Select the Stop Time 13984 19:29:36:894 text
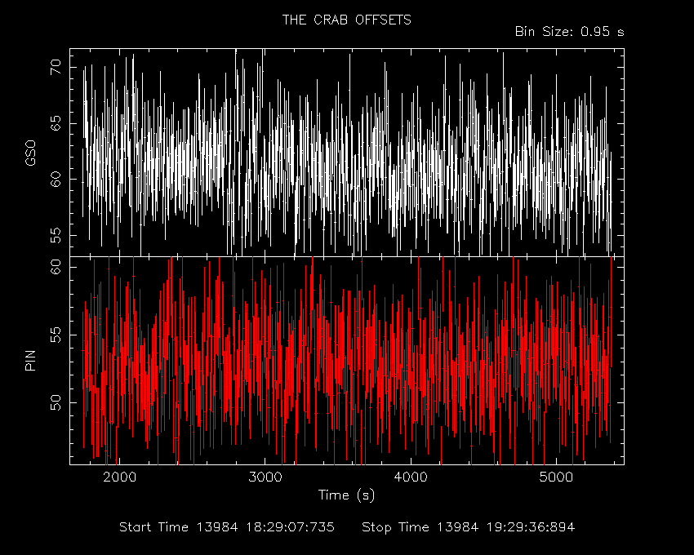This screenshot has height=555, width=694. click(469, 527)
